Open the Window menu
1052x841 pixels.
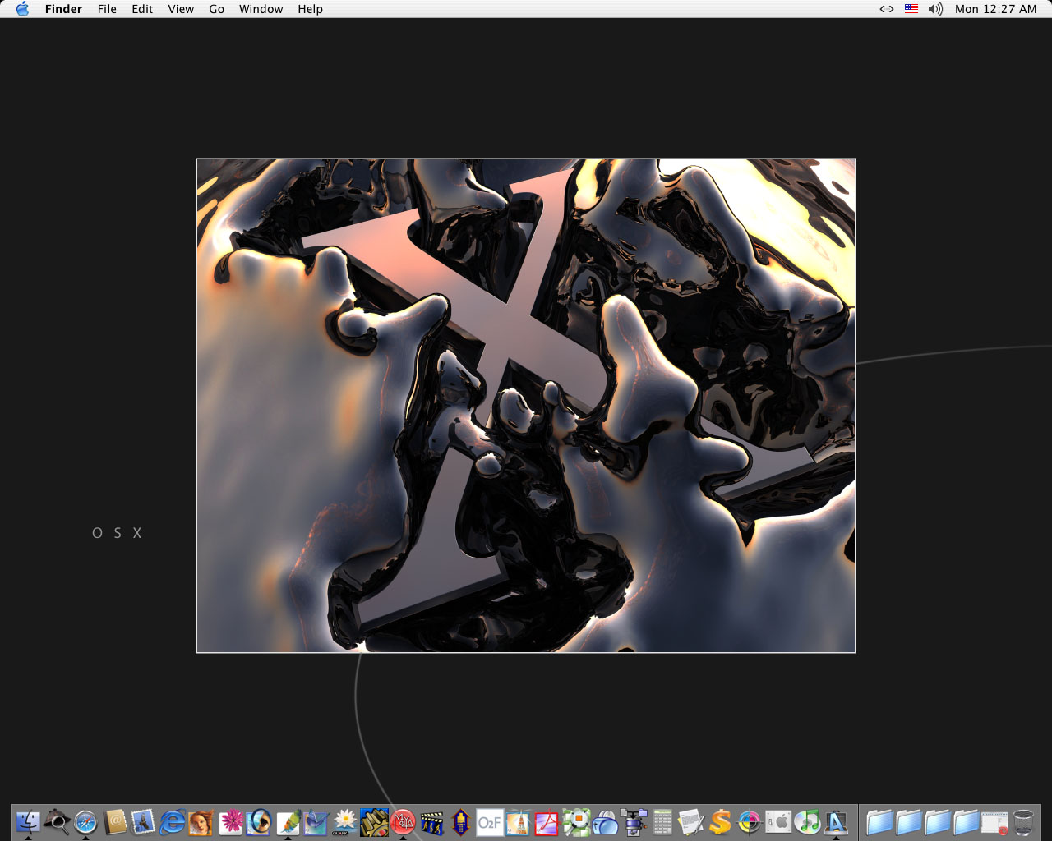pos(261,9)
